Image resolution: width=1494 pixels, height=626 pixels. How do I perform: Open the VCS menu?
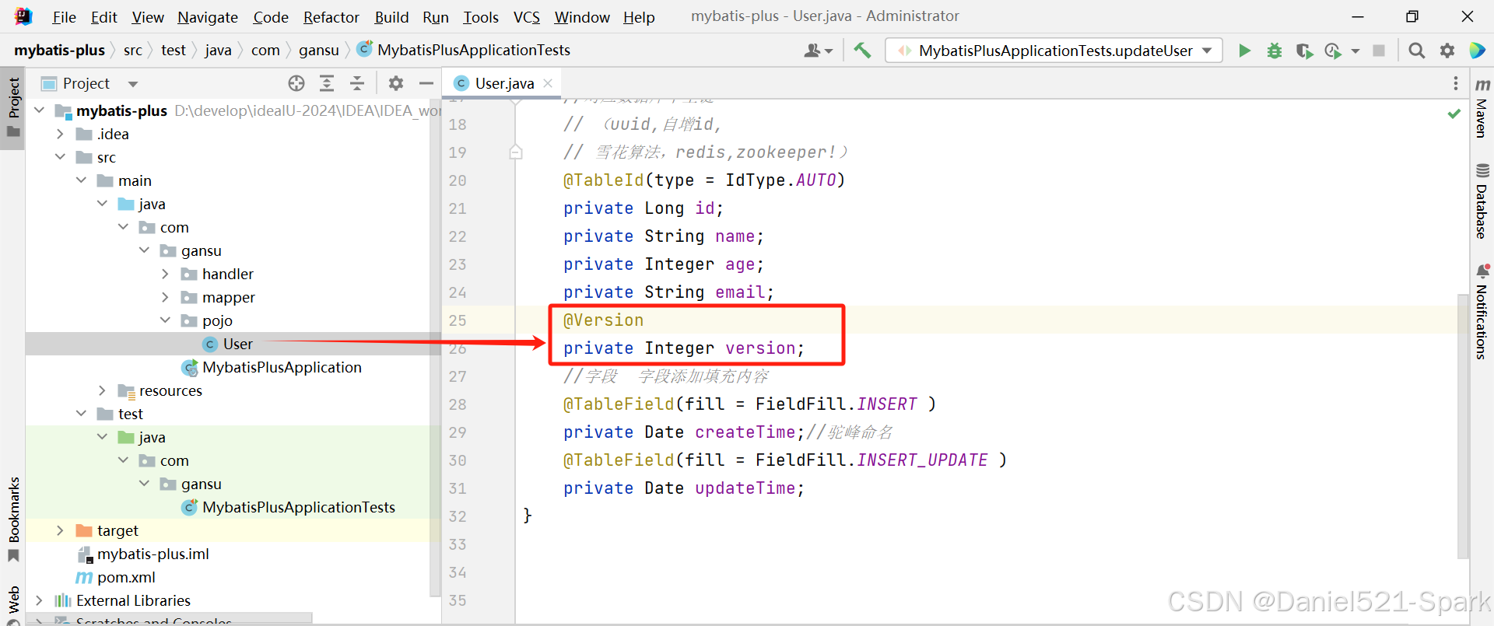[x=527, y=17]
